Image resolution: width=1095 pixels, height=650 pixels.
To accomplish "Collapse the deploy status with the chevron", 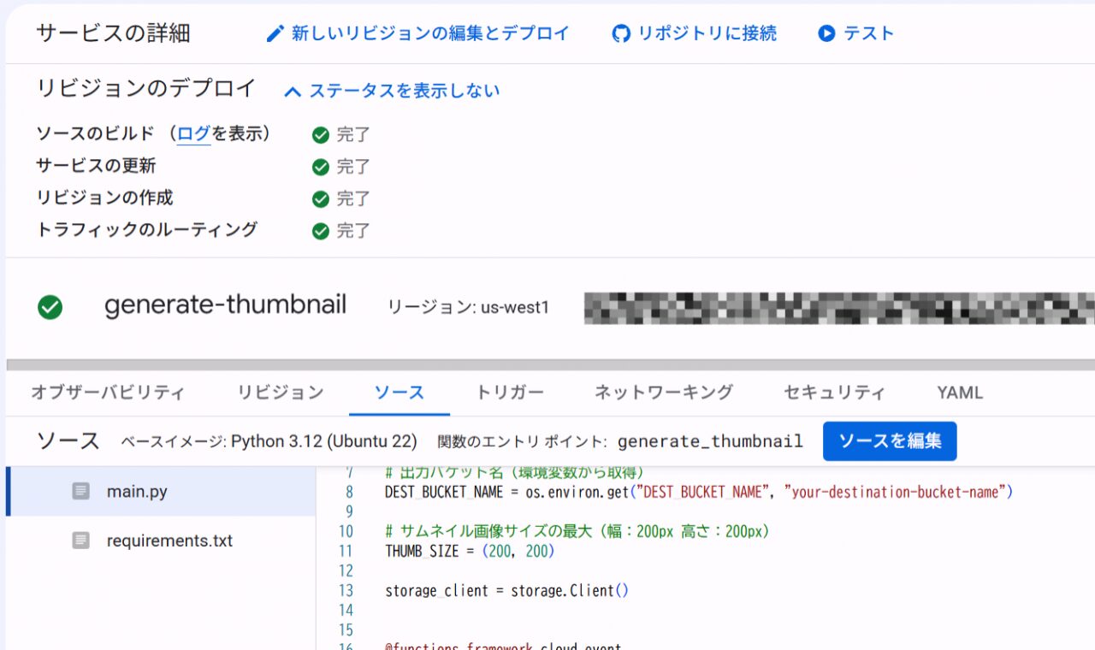I will (x=293, y=92).
